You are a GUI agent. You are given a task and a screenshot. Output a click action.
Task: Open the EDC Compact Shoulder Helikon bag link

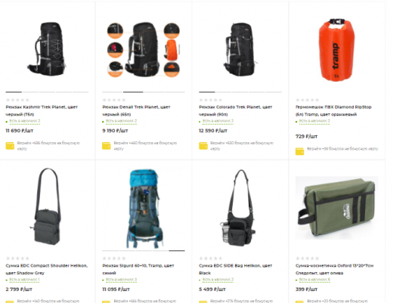pyautogui.click(x=47, y=269)
